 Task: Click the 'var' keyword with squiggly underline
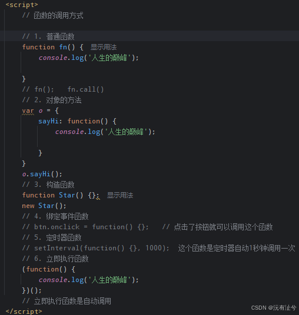28,111
